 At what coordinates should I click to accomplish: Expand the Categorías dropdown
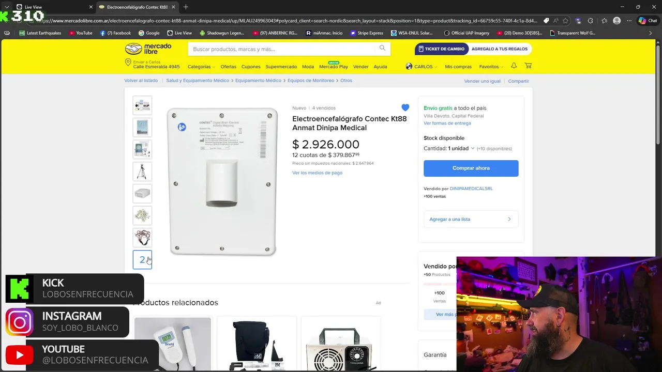(x=201, y=67)
